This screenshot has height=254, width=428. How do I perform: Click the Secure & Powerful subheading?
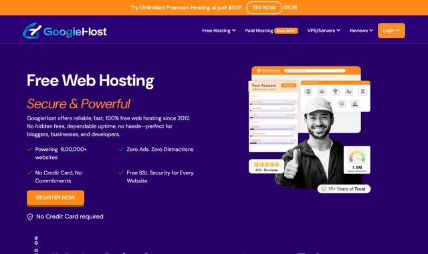(x=78, y=104)
